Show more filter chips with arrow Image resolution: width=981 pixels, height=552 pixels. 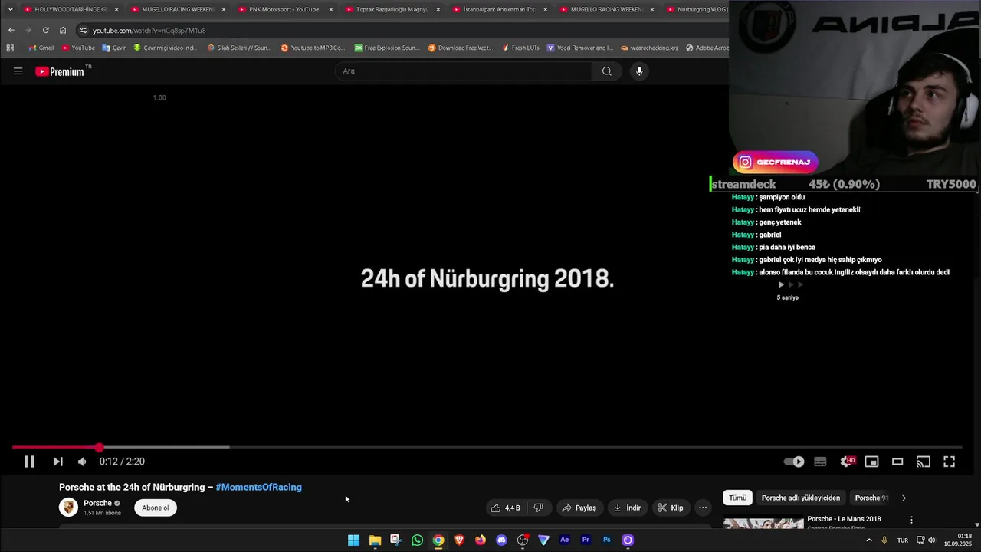(x=904, y=498)
